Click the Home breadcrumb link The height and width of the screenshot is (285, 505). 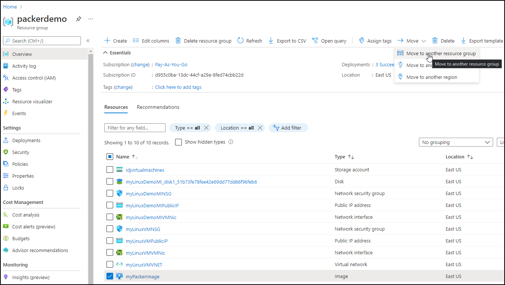click(10, 7)
